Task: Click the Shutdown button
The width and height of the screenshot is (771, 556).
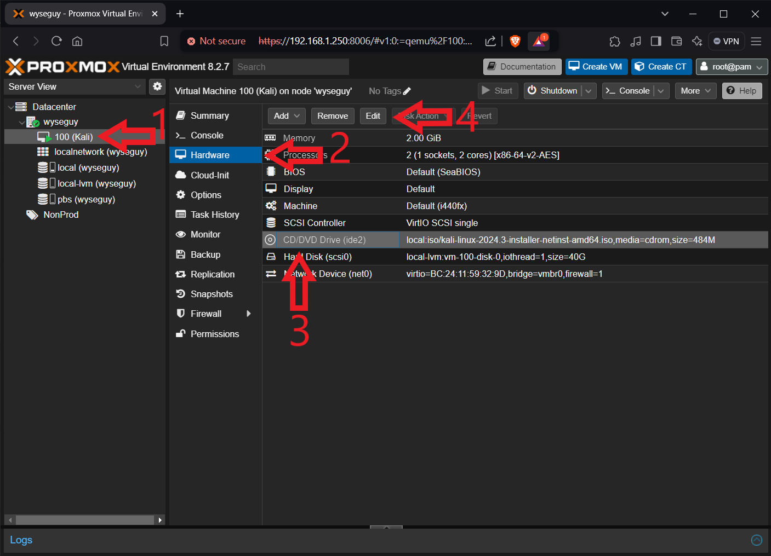Action: (553, 91)
